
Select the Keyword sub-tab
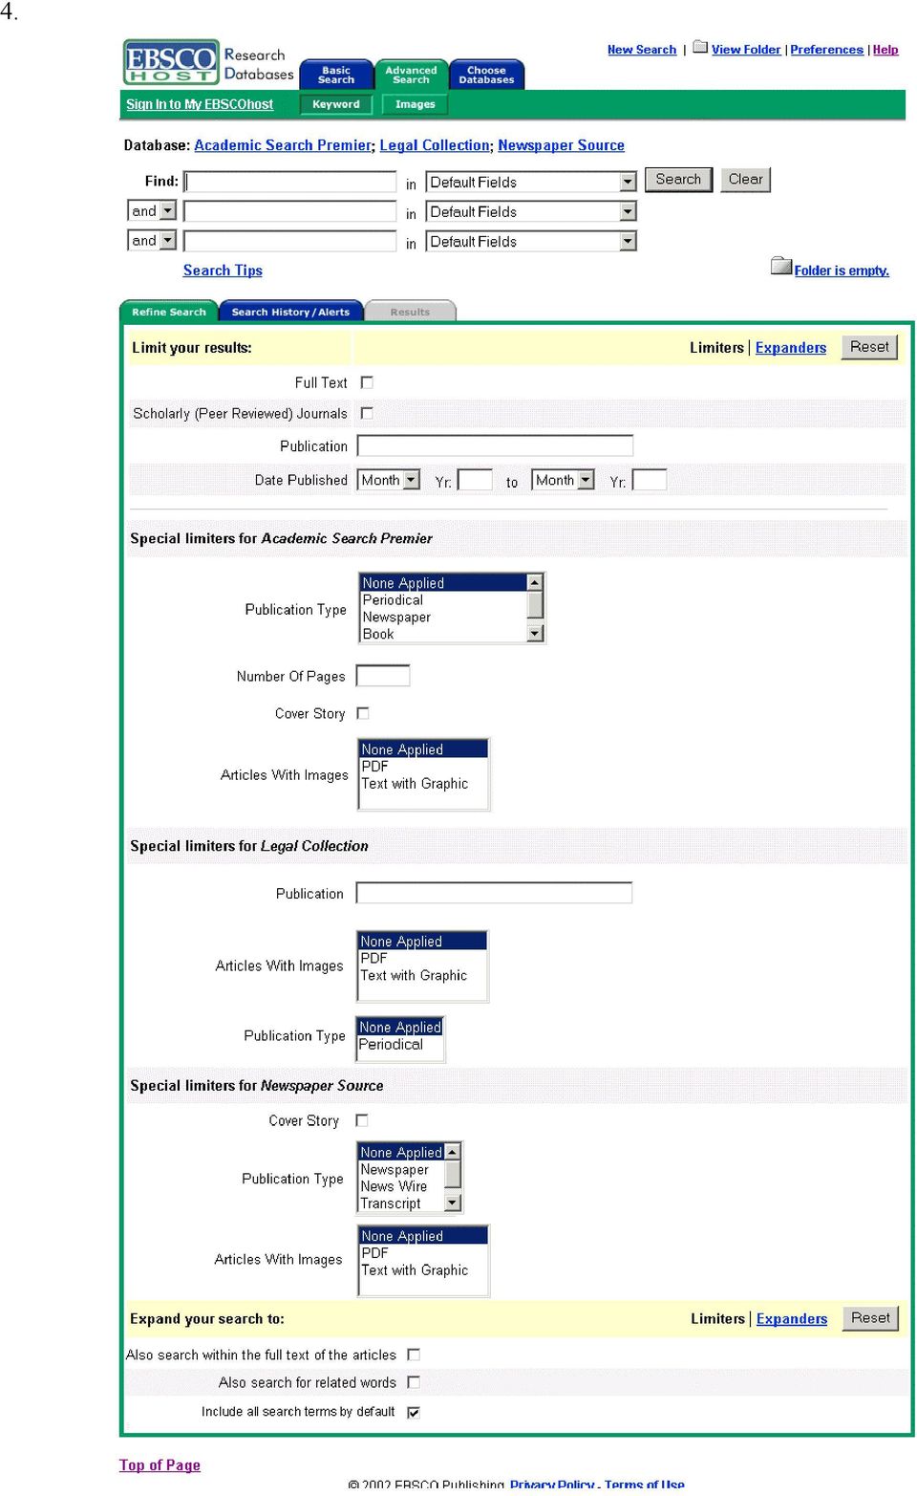tap(336, 104)
